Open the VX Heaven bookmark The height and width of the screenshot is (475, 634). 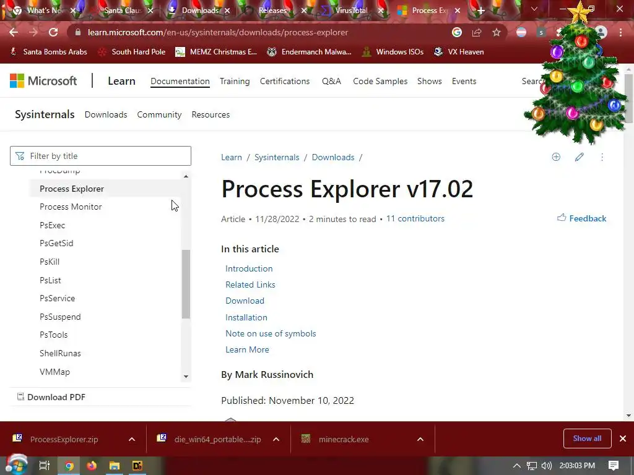(x=459, y=52)
